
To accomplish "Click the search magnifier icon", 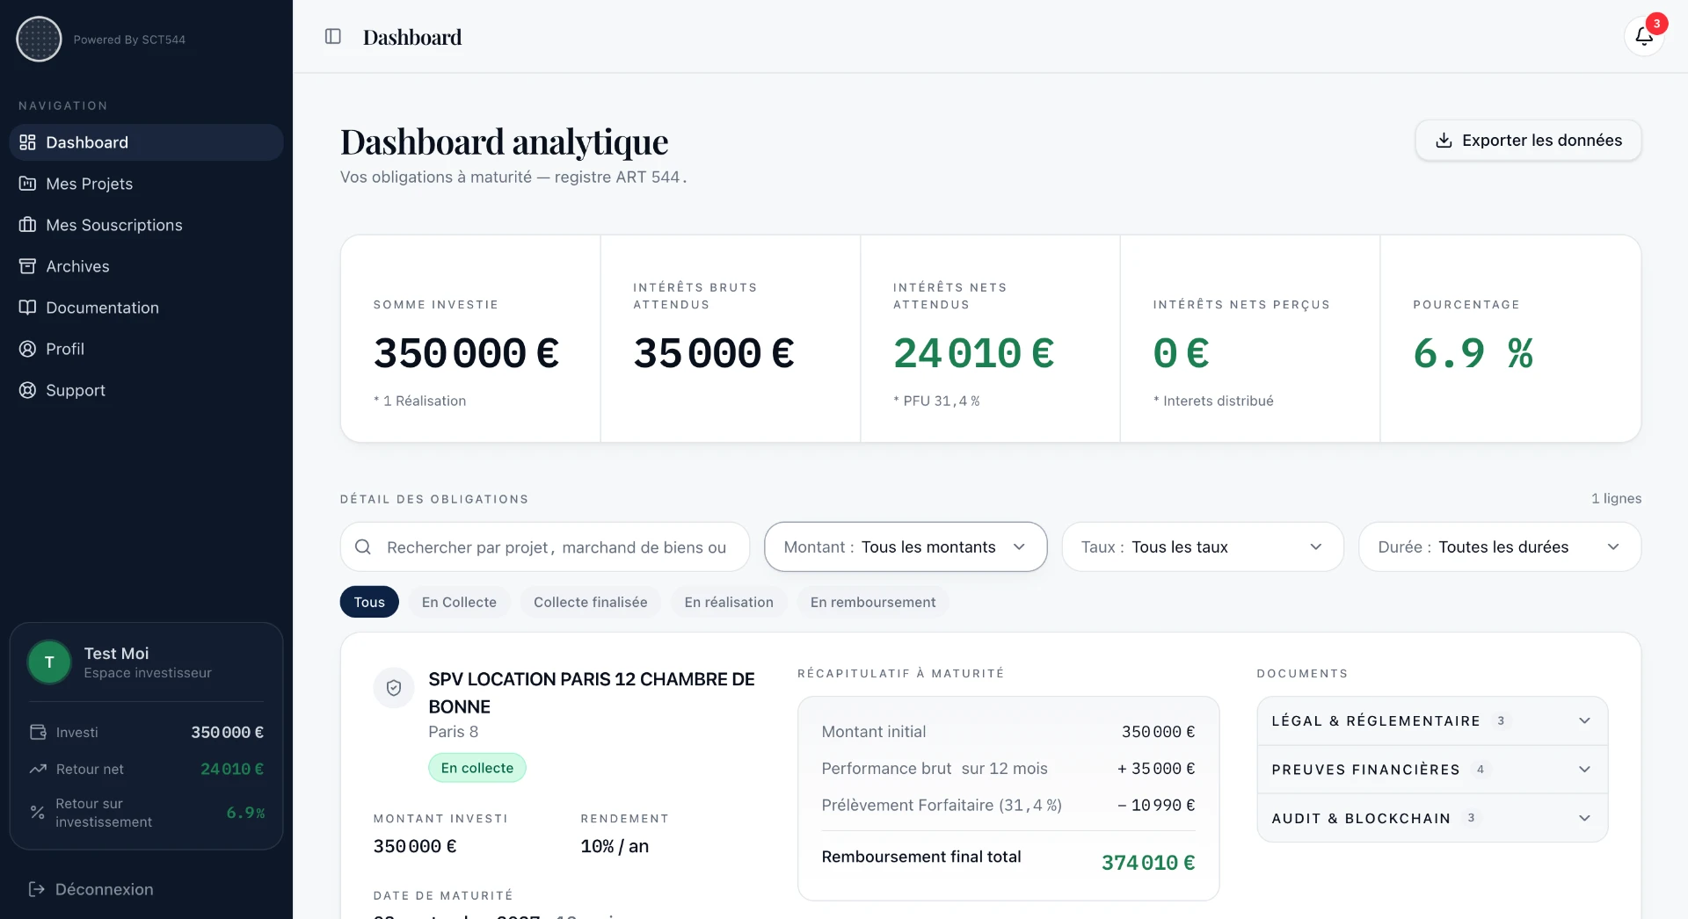I will pos(362,546).
